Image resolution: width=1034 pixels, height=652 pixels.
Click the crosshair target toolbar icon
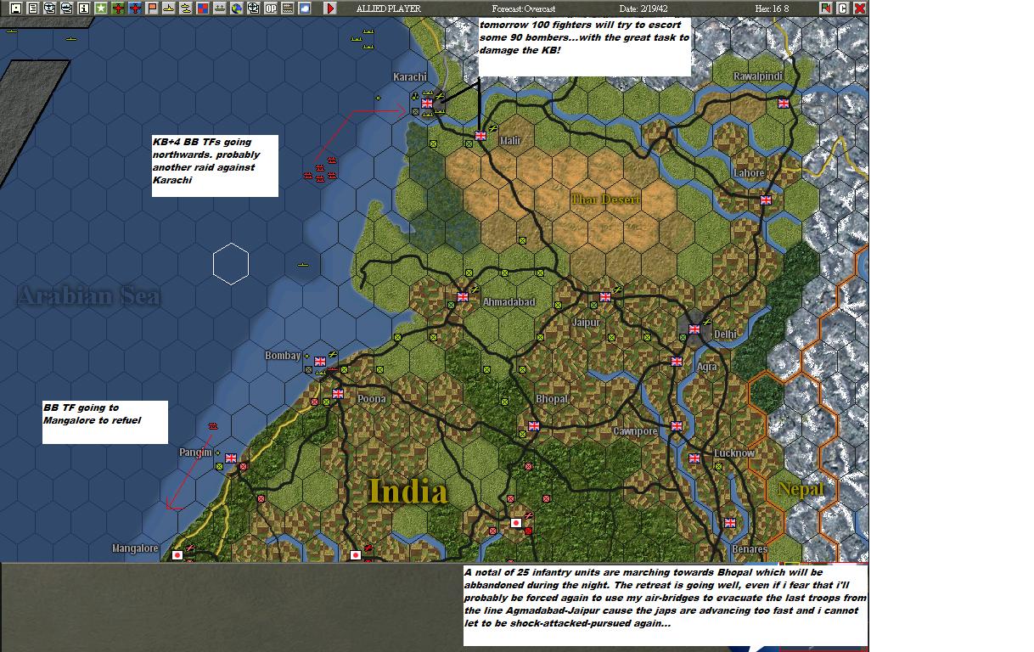(254, 8)
